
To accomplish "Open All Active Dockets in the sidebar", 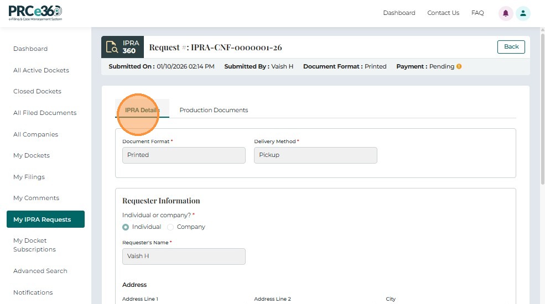I will tap(41, 70).
